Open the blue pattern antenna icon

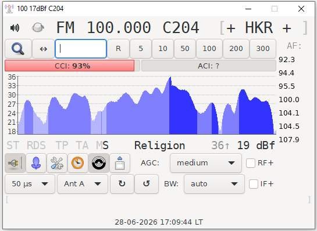point(36,163)
